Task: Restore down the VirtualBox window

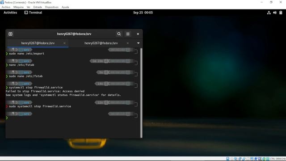Action: click(271, 2)
